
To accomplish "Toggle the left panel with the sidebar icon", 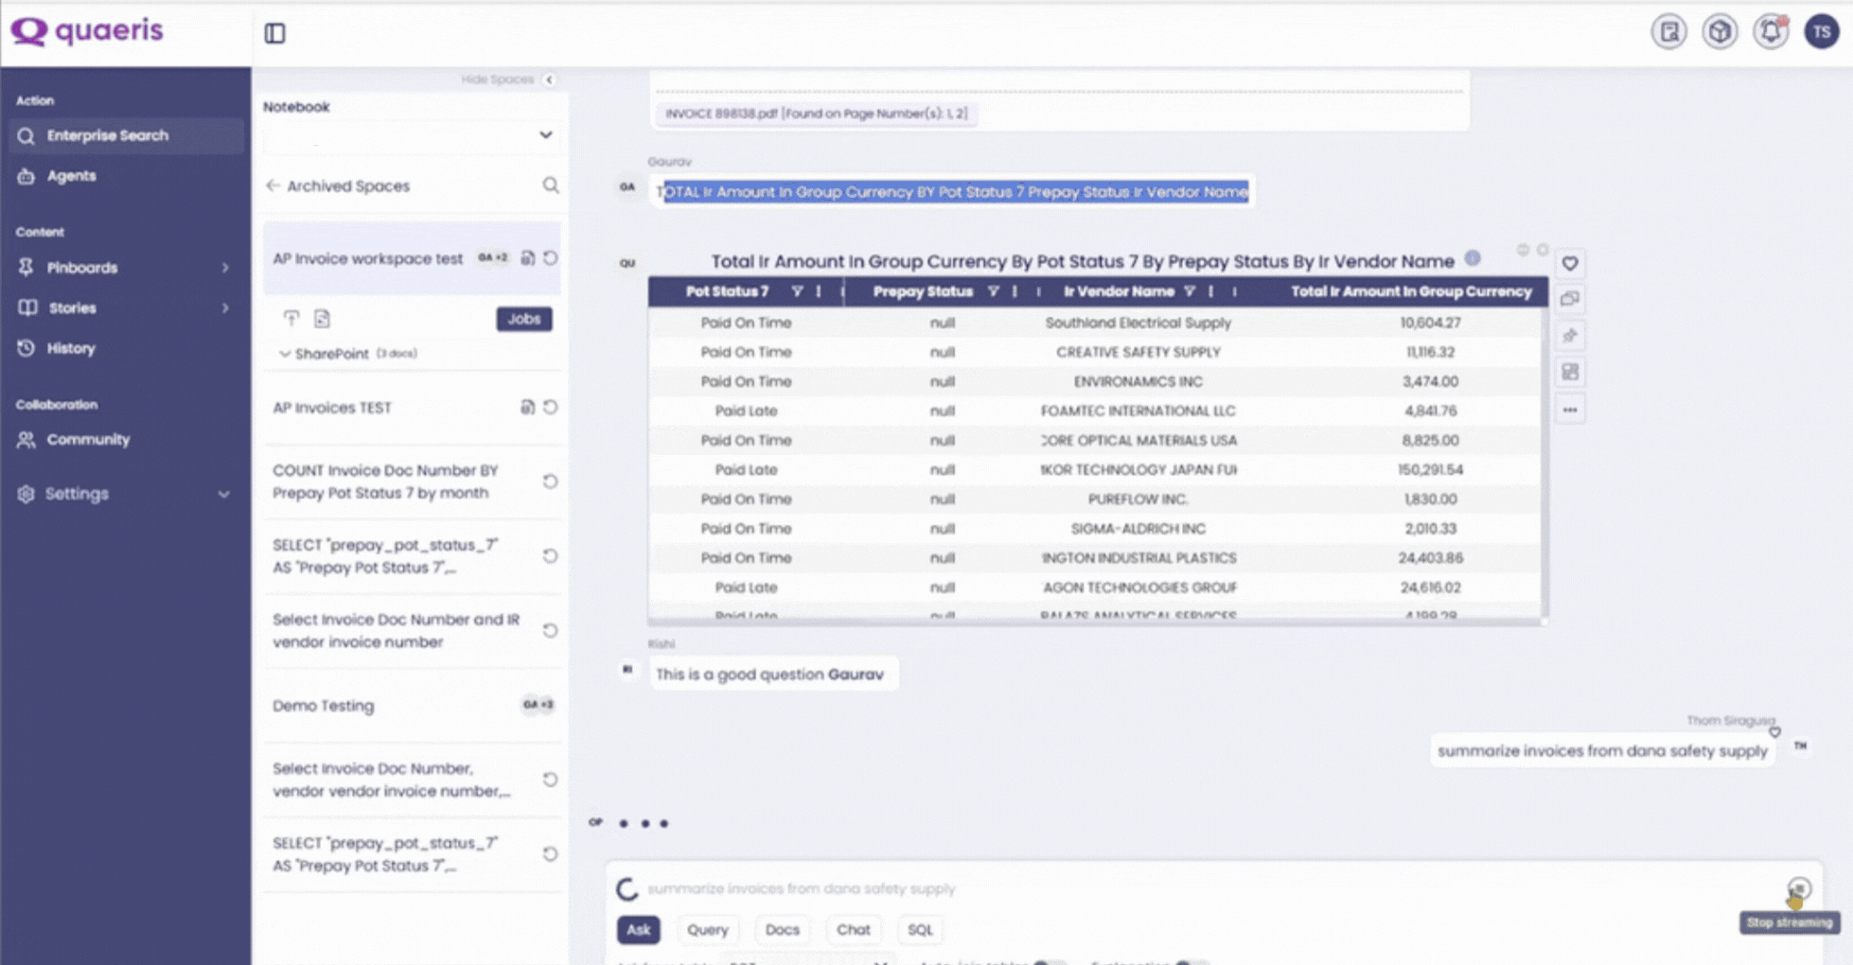I will [x=274, y=33].
